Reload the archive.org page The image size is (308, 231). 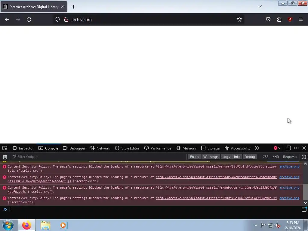tap(29, 20)
